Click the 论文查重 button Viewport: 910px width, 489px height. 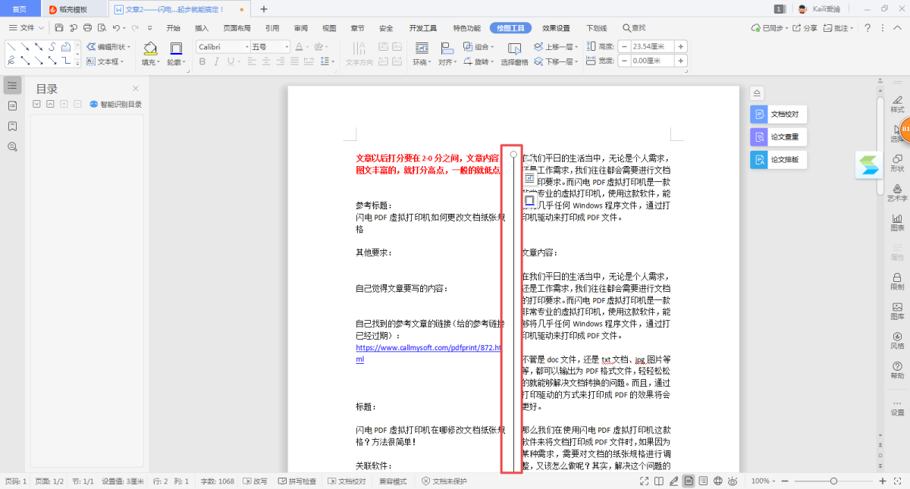click(x=778, y=137)
